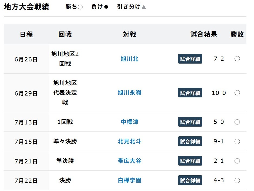Select the 6月26日 date cell
Viewport: 254px width, 191px height.
[26, 59]
